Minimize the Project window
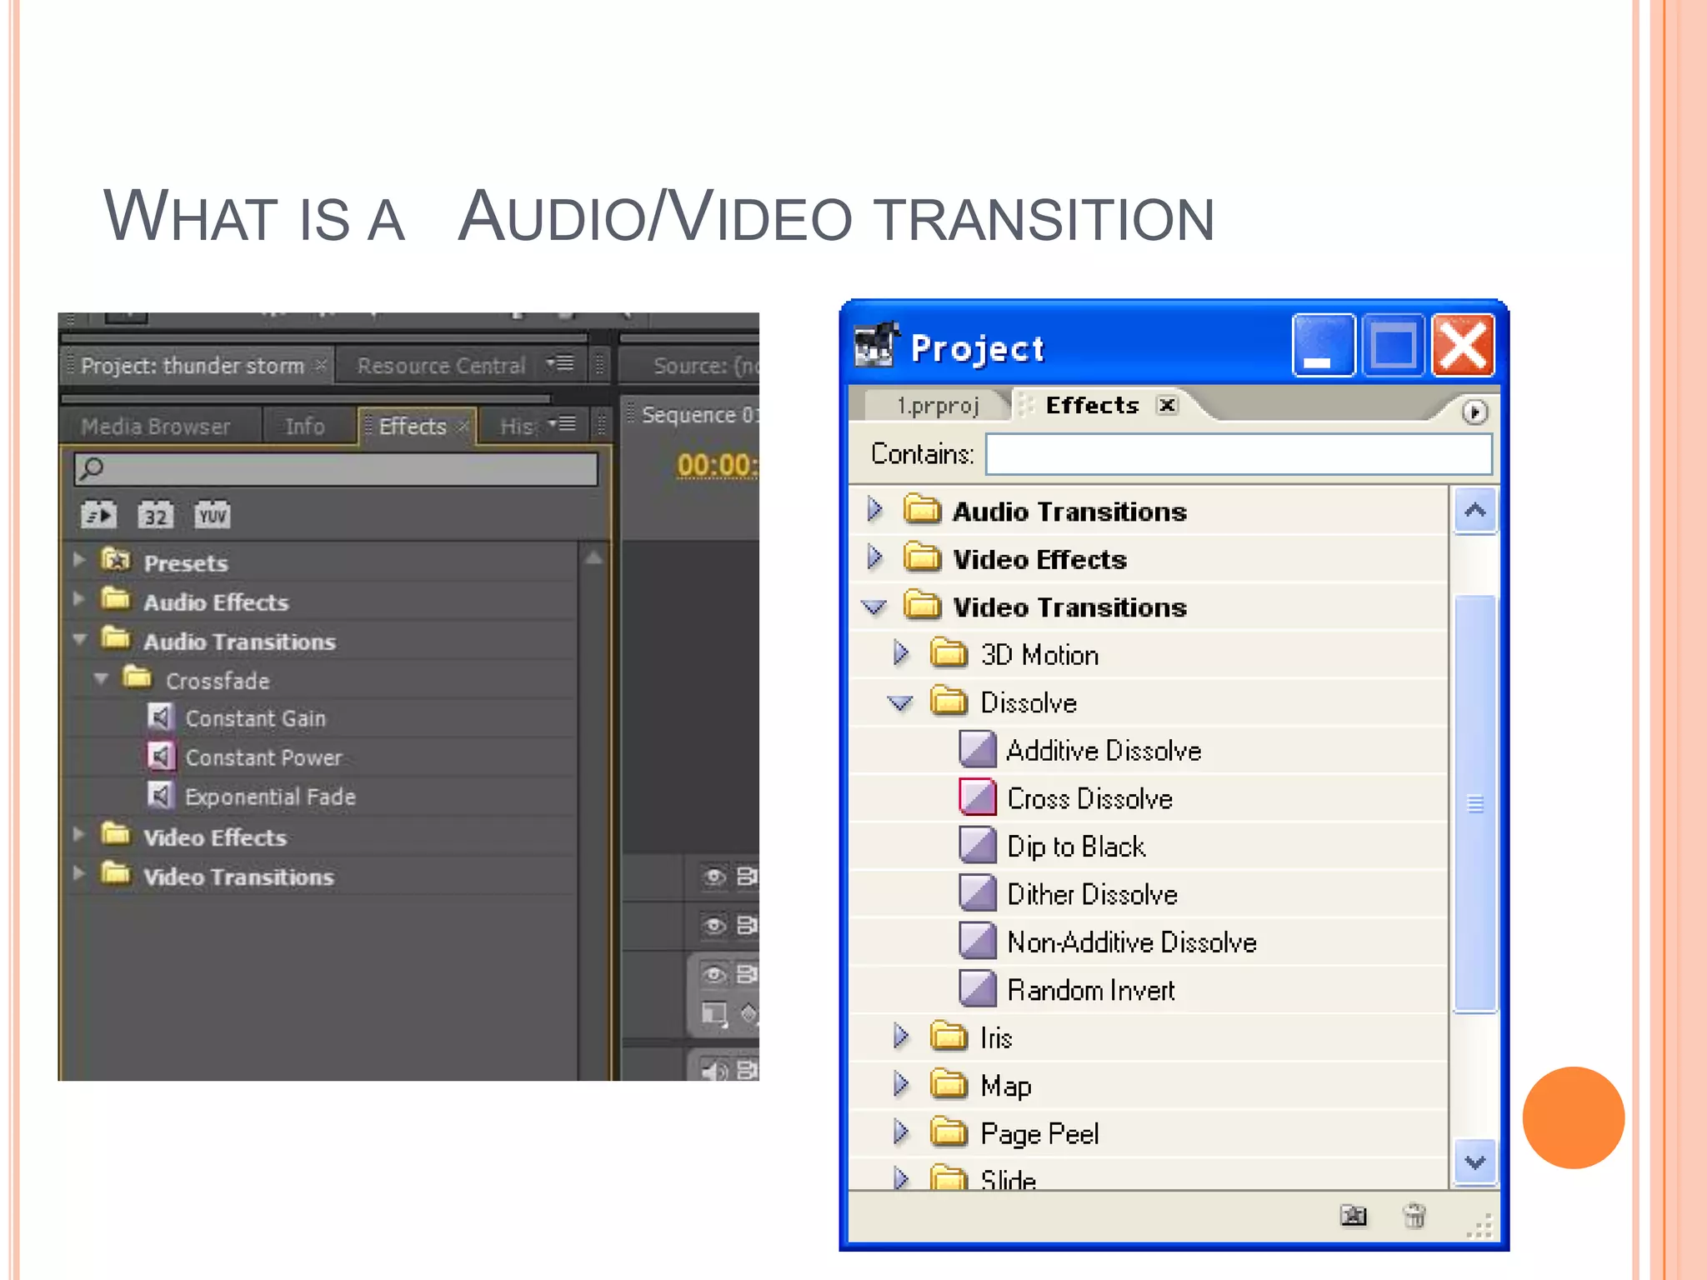Screen dimensions: 1707x1280 pos(1323,345)
